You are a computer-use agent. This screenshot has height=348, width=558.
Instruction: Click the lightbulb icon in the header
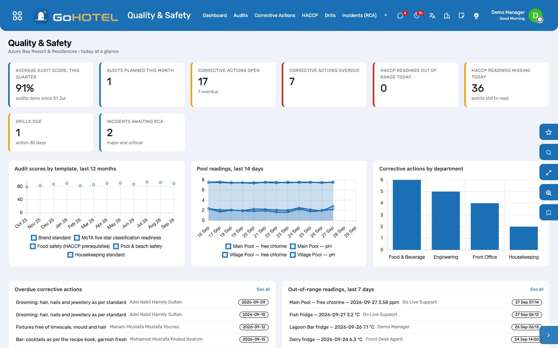click(476, 16)
